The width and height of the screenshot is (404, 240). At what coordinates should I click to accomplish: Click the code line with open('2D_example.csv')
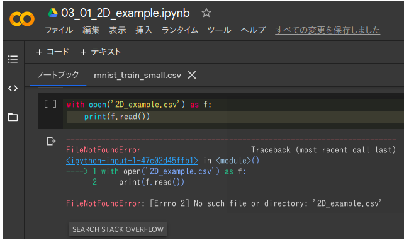pyautogui.click(x=139, y=105)
